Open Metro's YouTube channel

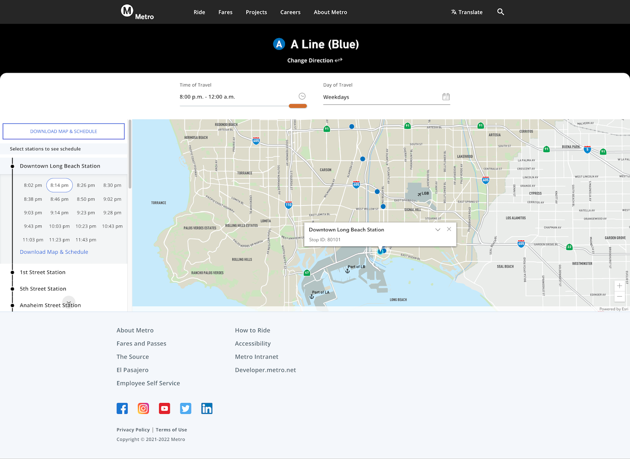pyautogui.click(x=165, y=409)
